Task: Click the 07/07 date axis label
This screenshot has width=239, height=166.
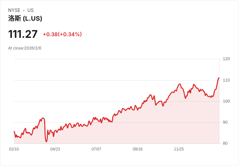Action: [96, 149]
